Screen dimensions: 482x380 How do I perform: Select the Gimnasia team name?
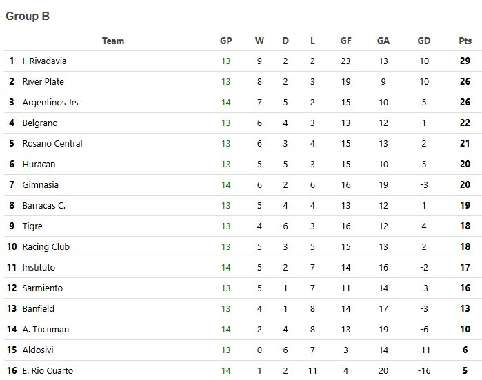pyautogui.click(x=40, y=185)
